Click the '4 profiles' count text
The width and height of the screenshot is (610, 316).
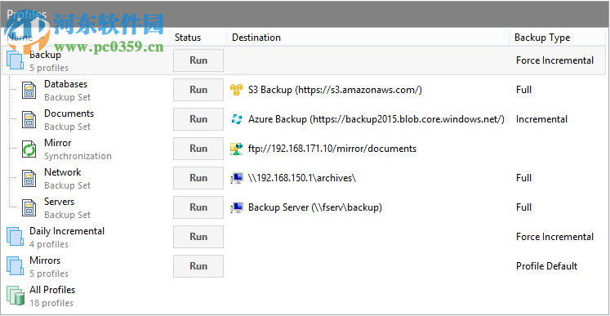coord(49,244)
